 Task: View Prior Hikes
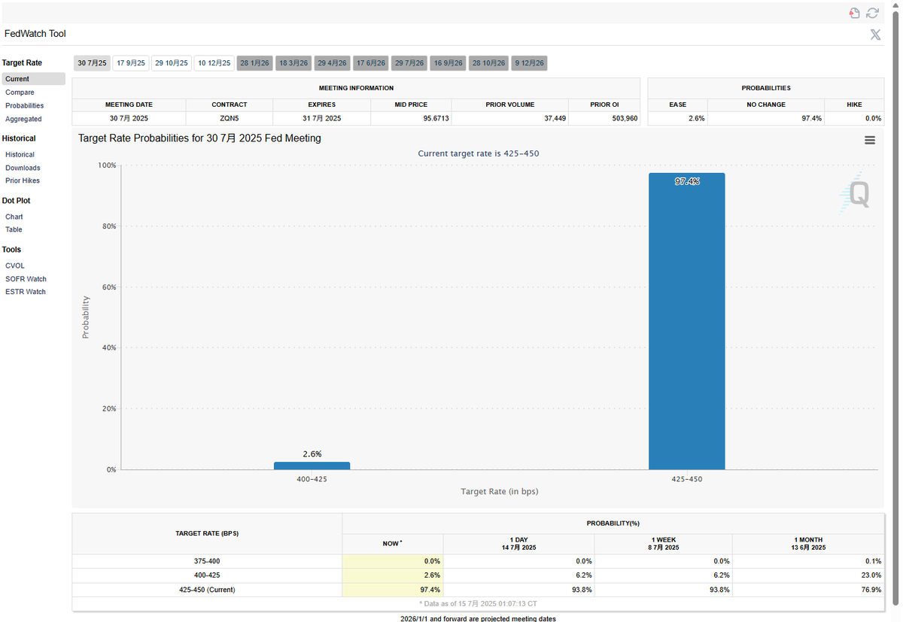(23, 181)
